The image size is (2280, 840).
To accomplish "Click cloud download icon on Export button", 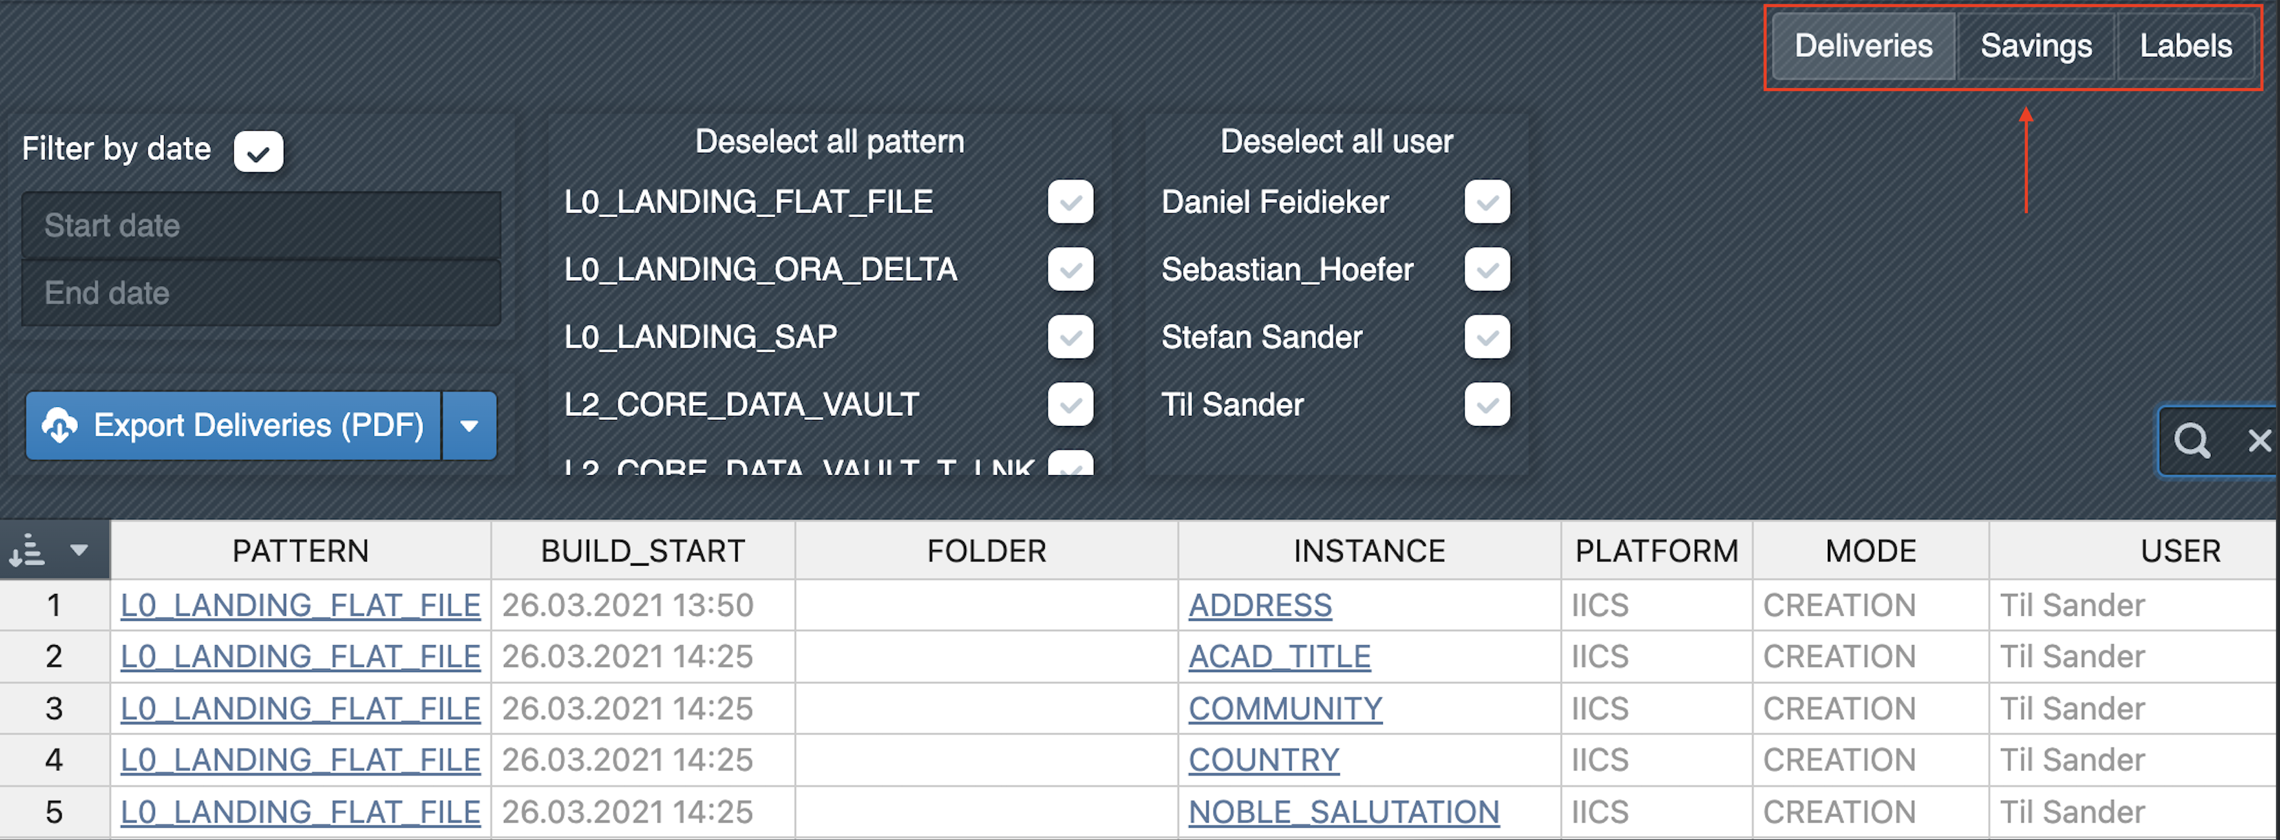I will click(59, 426).
